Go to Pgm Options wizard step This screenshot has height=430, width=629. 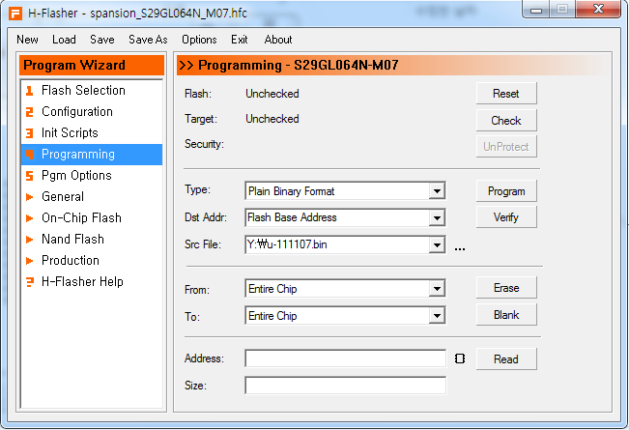click(x=92, y=176)
